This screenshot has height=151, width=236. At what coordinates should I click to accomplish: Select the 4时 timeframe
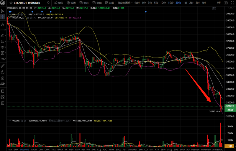(204, 3)
